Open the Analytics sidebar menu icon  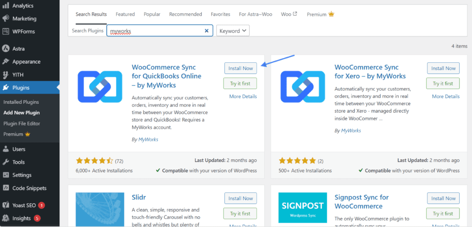coord(6,6)
